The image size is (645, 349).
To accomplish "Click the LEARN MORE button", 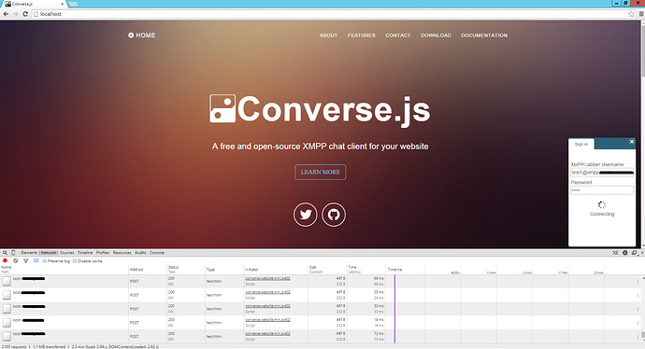I will tap(320, 172).
